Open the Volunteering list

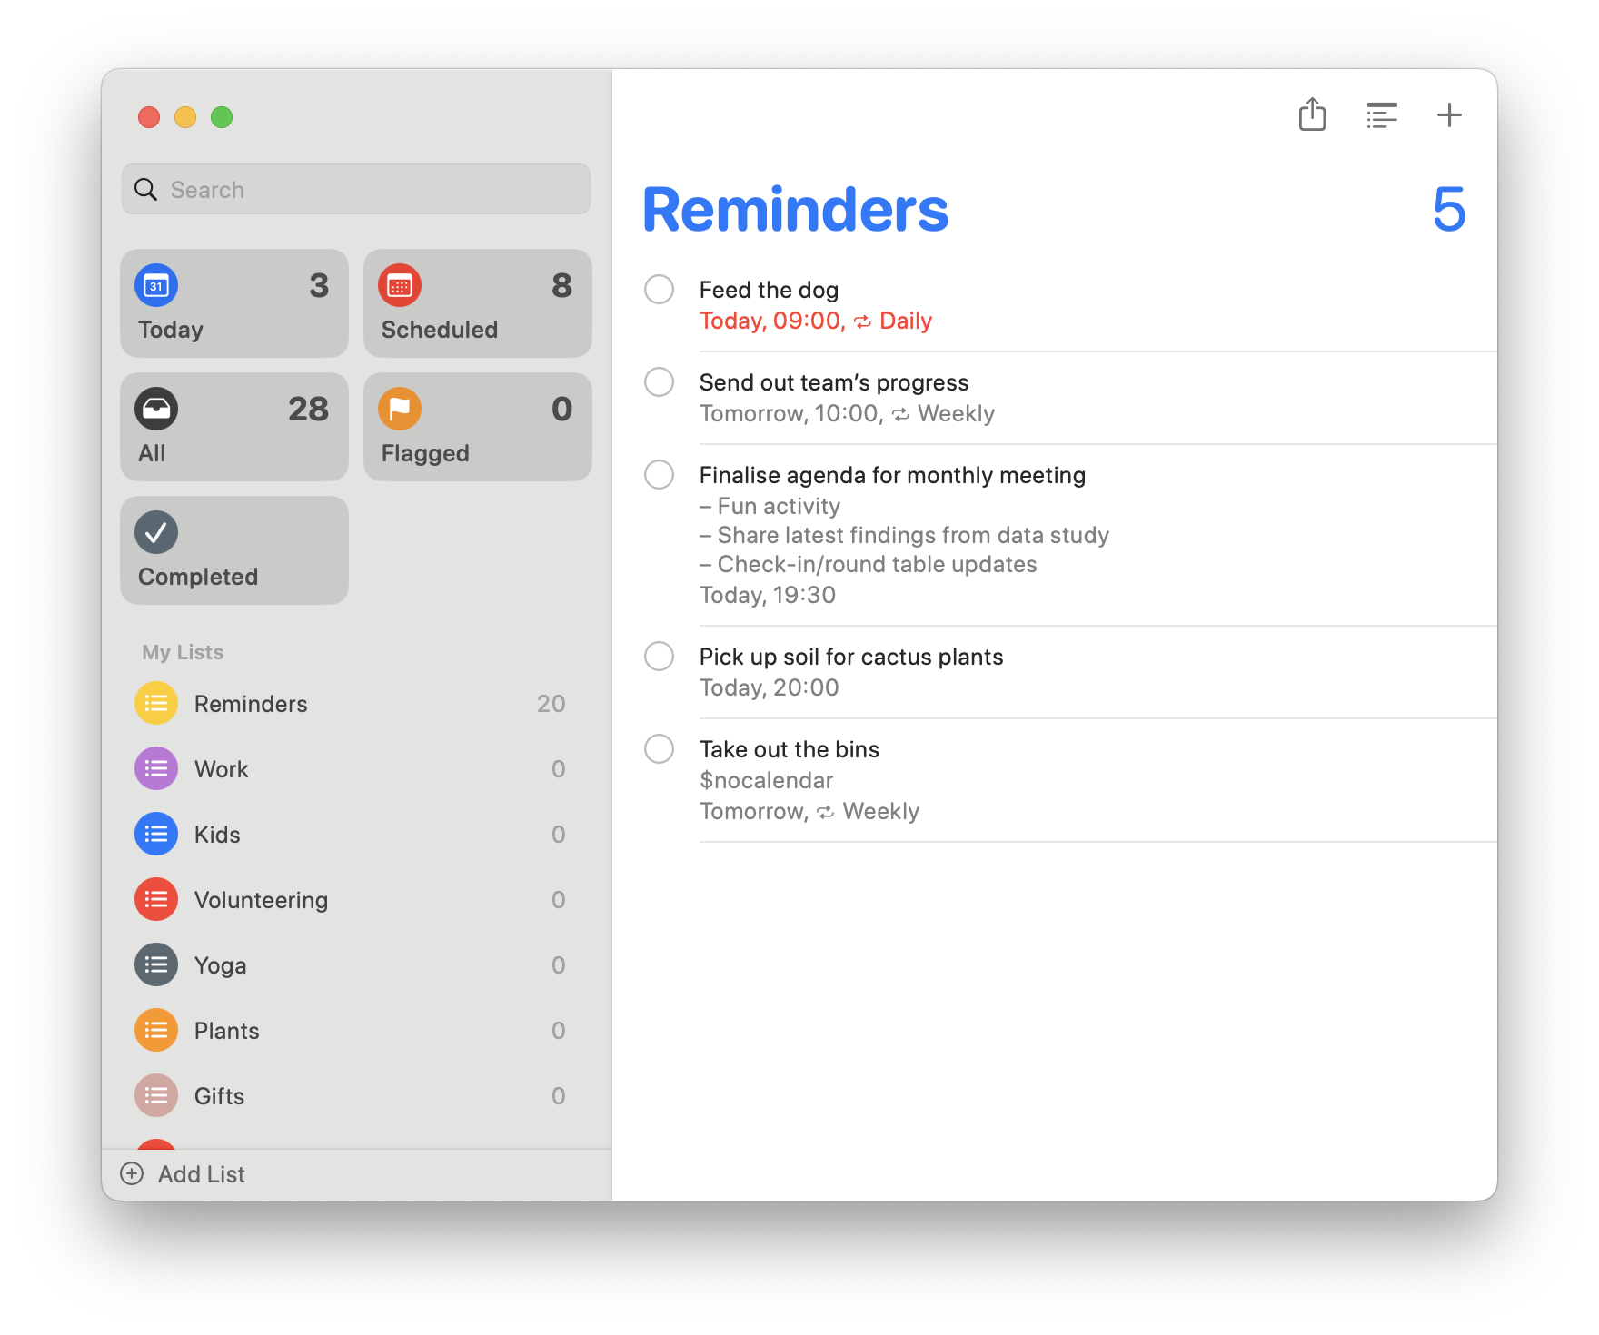(x=261, y=900)
